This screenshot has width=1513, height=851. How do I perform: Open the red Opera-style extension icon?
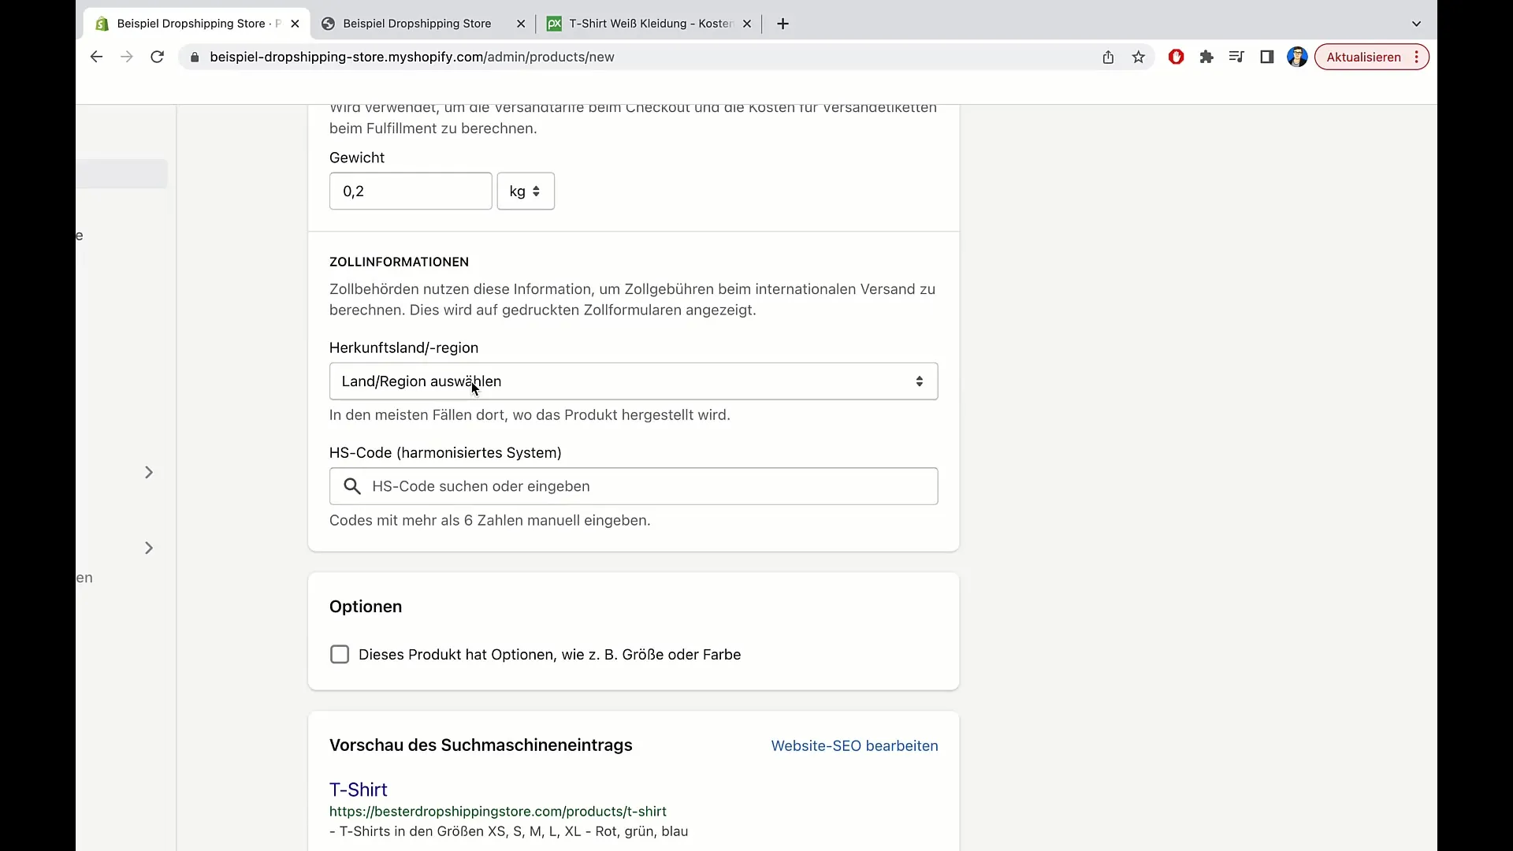pyautogui.click(x=1177, y=57)
